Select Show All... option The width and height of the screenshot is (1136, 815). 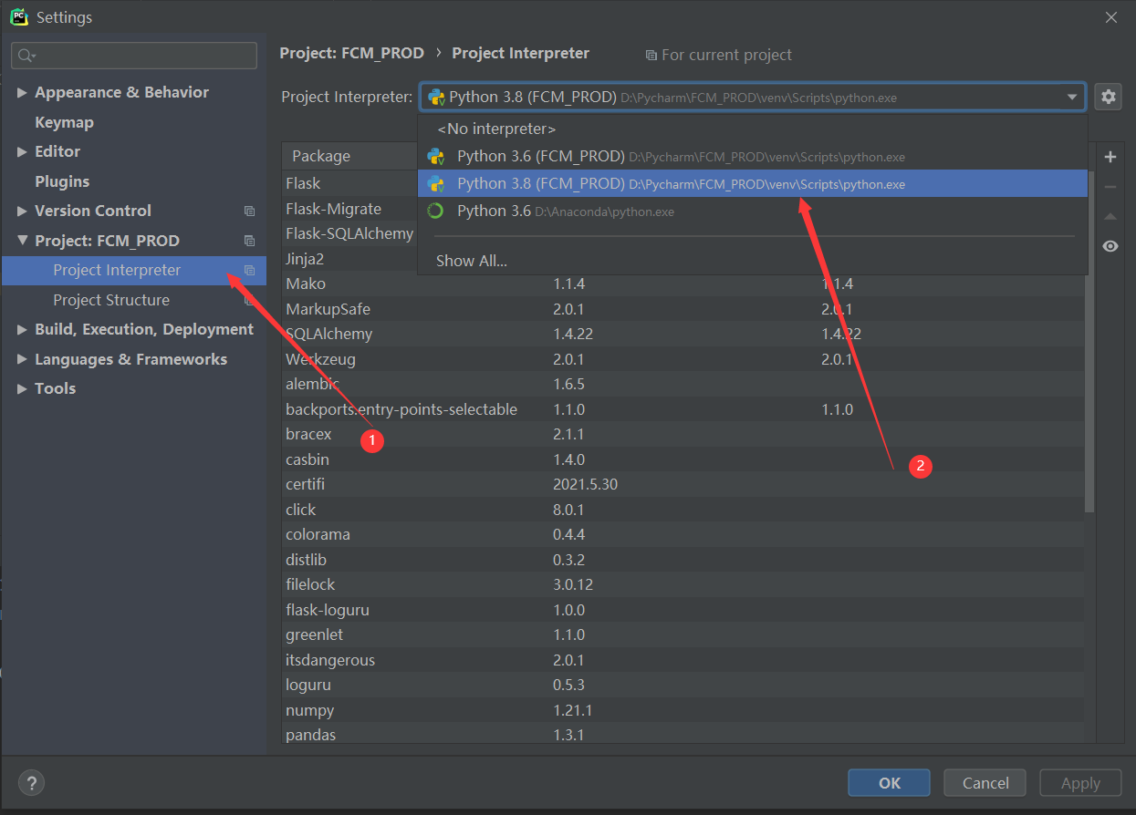[x=753, y=261]
